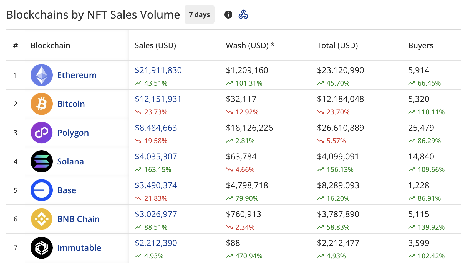The width and height of the screenshot is (469, 263).
Task: Click Solana sales value $4,035,307
Action: tap(156, 157)
